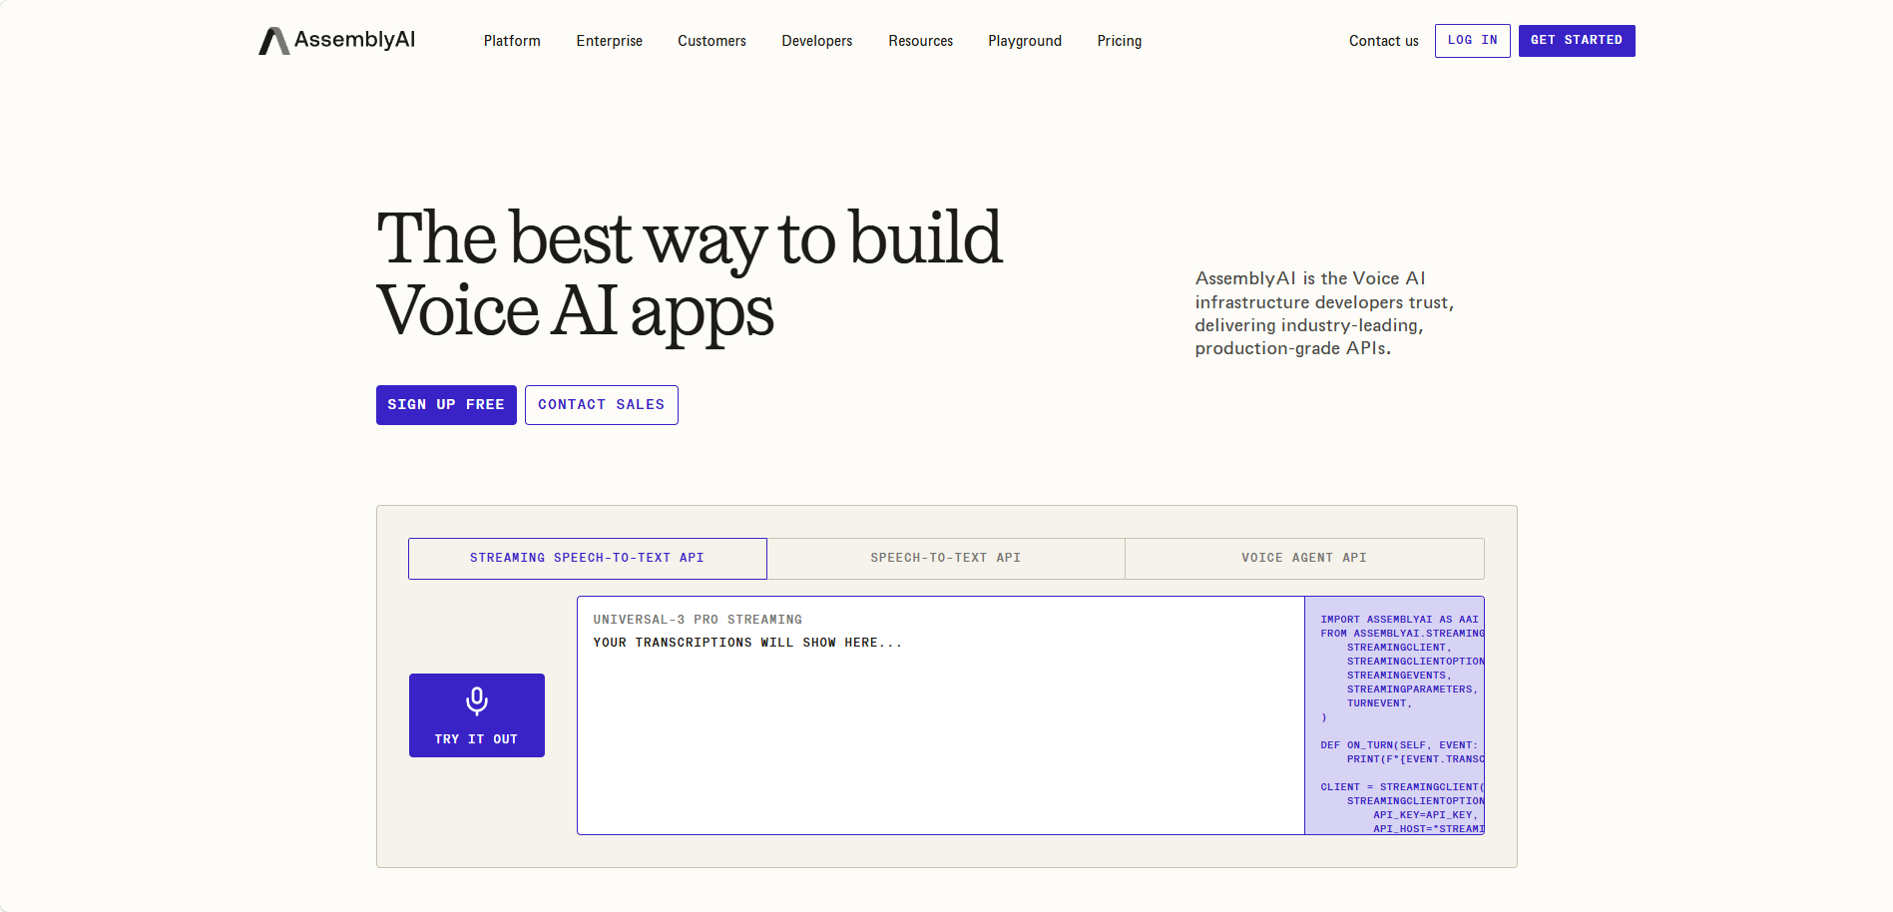The height and width of the screenshot is (912, 1893).
Task: Click the Python code sample panel
Action: 1395,715
